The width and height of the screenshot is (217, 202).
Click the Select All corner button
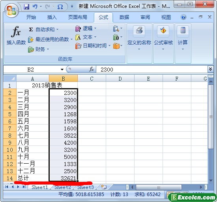pos(10,78)
